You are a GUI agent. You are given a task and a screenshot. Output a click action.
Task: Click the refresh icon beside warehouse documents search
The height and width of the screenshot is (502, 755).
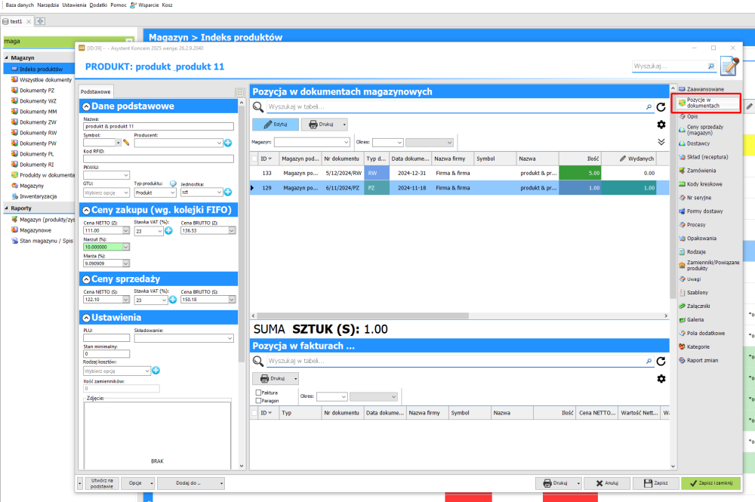click(x=661, y=108)
